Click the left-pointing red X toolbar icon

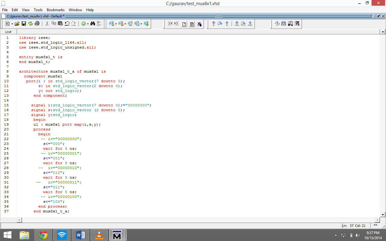pos(170,23)
